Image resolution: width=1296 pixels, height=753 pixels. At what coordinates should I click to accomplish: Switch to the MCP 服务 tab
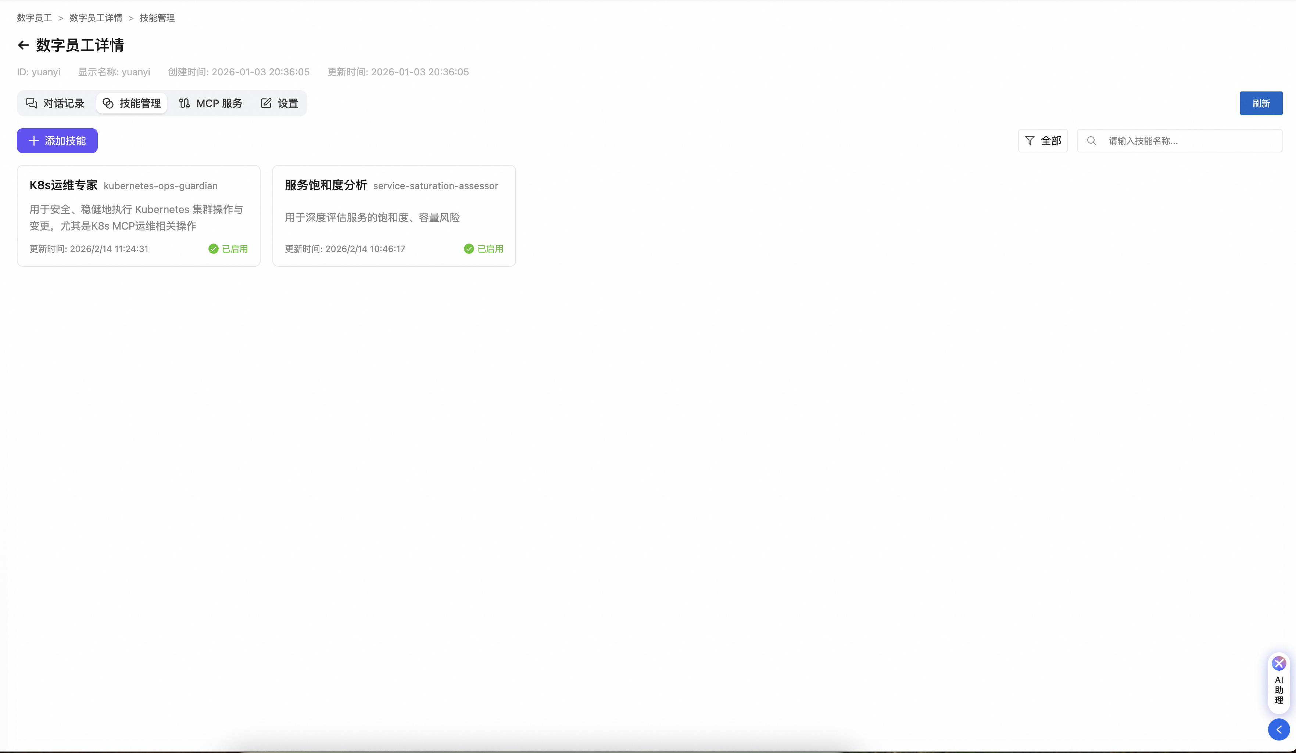tap(211, 103)
